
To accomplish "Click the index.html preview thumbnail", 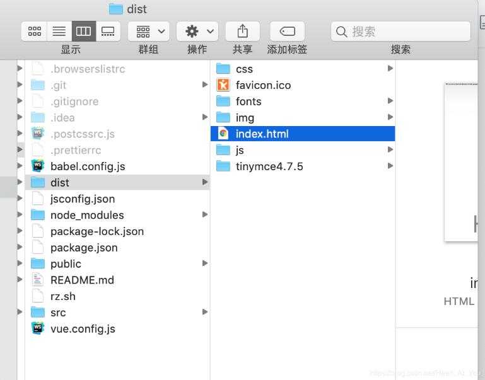I will click(461, 162).
